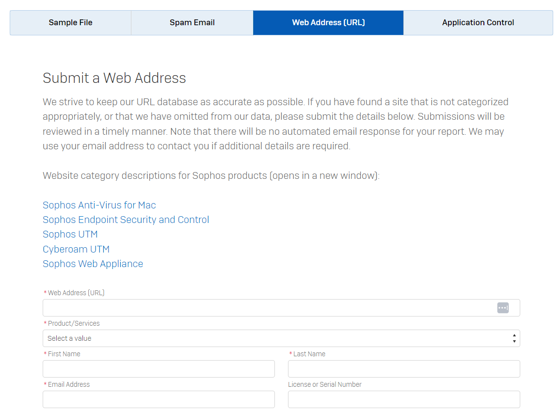
Task: Click the Email Address input box
Action: click(x=159, y=399)
